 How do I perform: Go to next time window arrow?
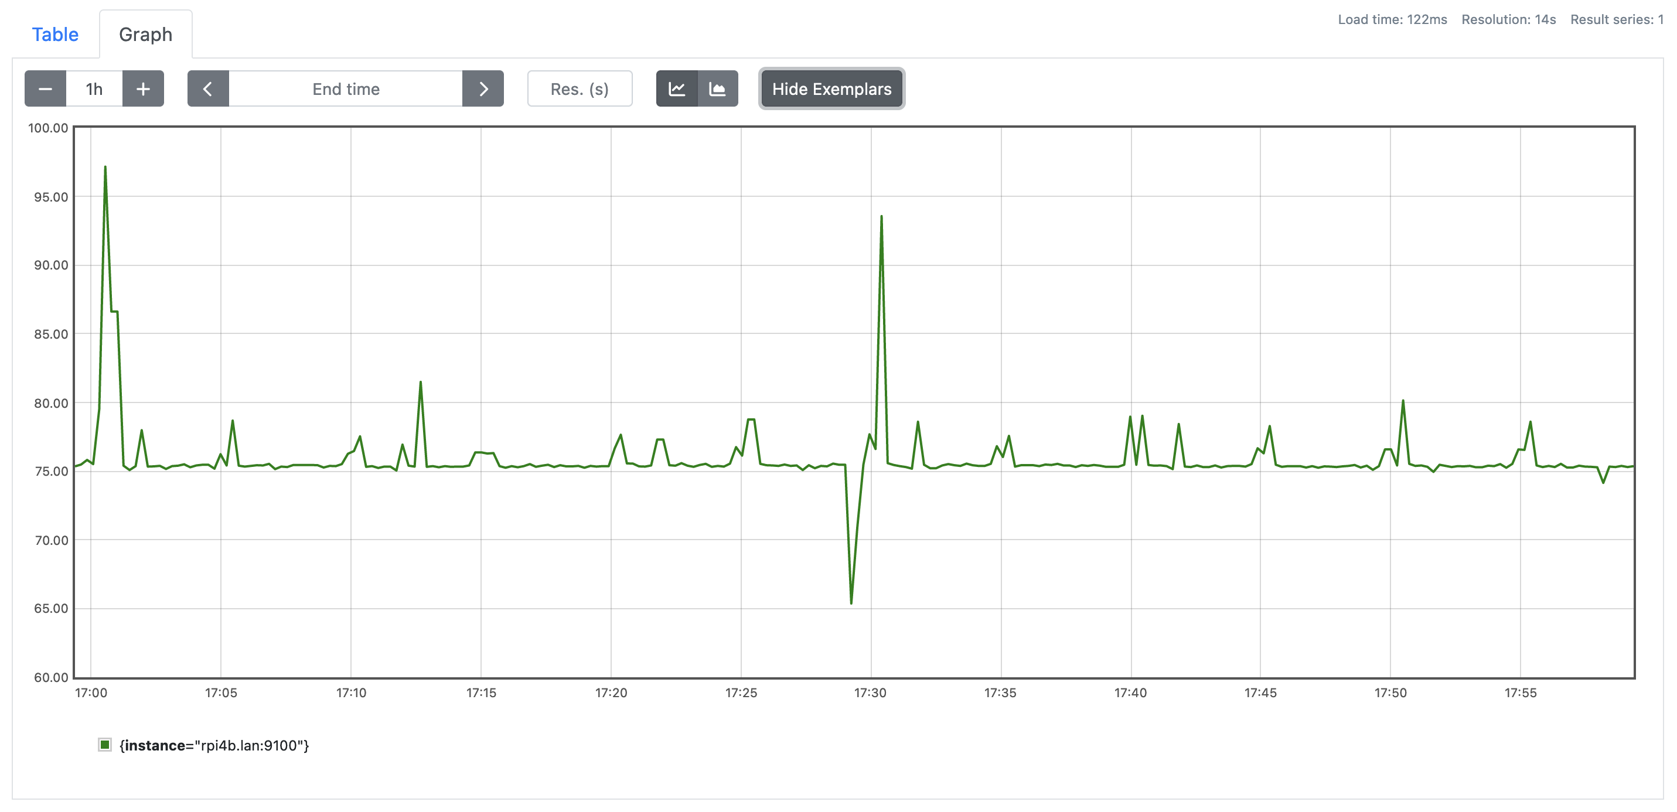(483, 88)
